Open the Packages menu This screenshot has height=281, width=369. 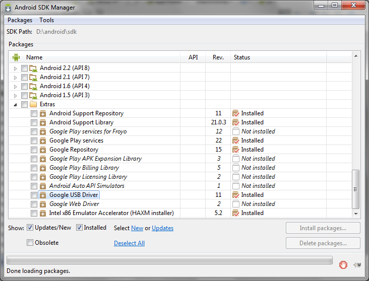tap(20, 20)
